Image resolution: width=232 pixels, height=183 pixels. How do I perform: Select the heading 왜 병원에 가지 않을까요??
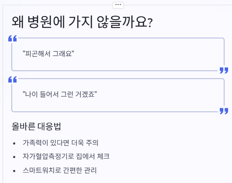82,22
